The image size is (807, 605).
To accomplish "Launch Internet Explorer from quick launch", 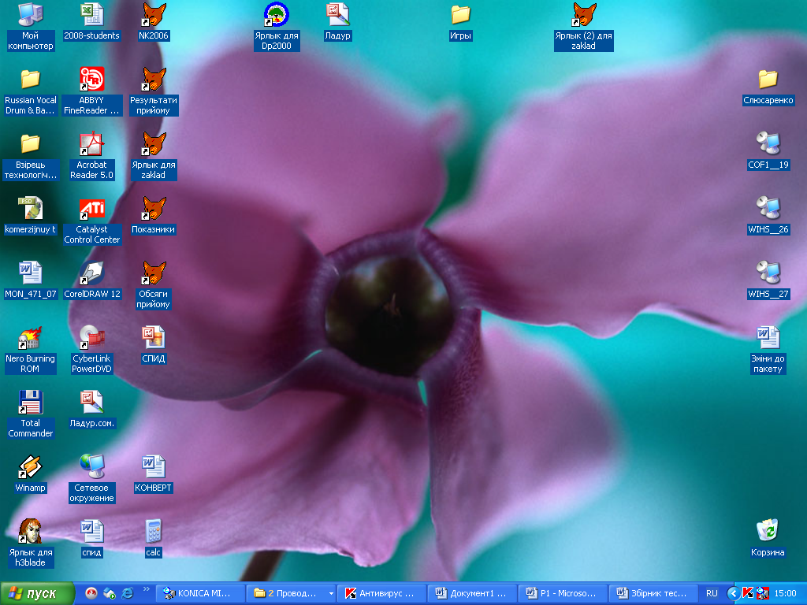I will coord(127,594).
